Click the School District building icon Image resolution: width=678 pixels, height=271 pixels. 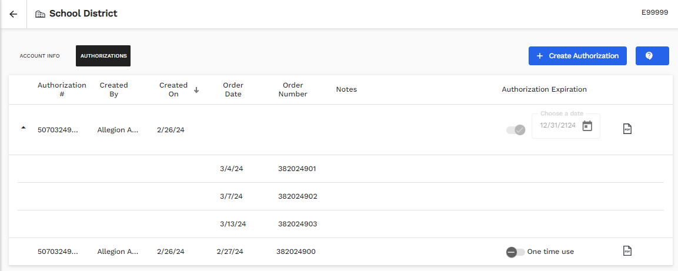tap(40, 14)
